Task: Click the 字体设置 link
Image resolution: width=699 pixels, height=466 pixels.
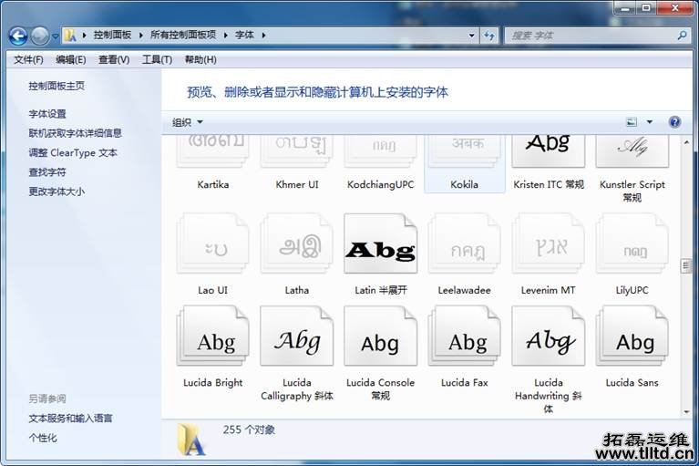Action: pyautogui.click(x=47, y=114)
